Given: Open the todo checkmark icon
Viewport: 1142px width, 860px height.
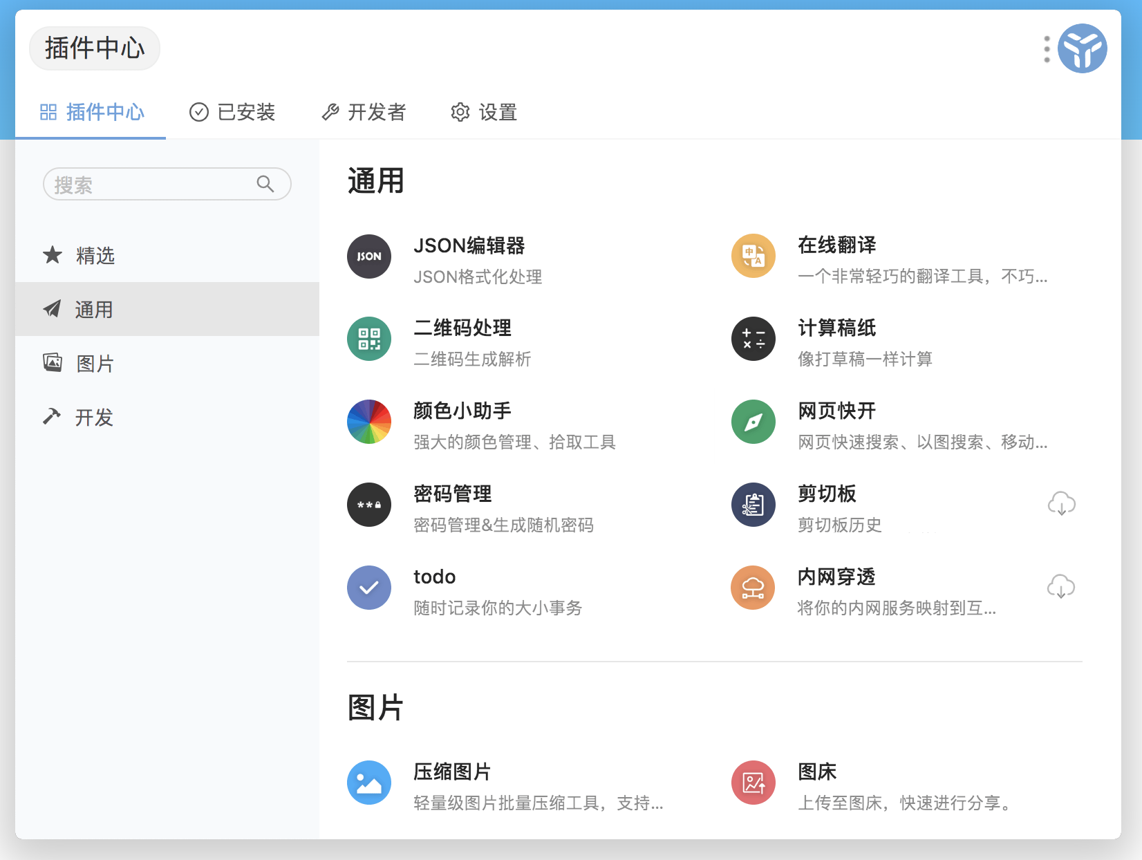Looking at the screenshot, I should click(x=369, y=588).
